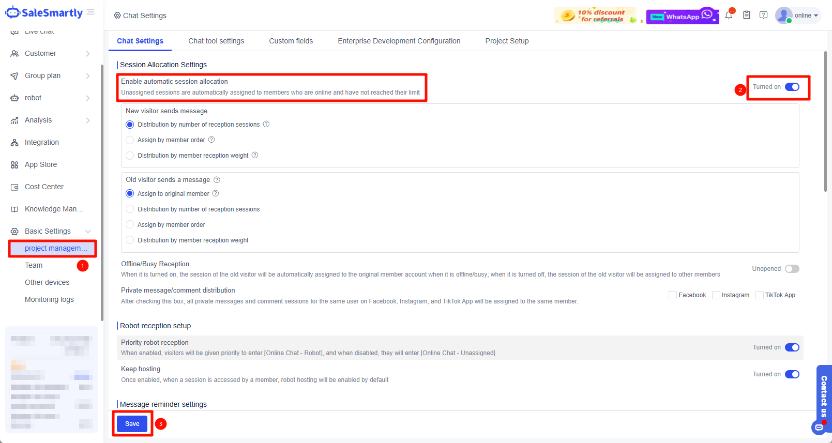Click help icon beside Assign to original member
Viewport: 832px width, 443px height.
click(x=216, y=194)
